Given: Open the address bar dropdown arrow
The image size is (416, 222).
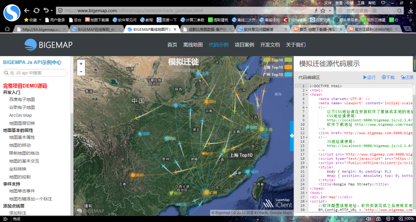Looking at the screenshot, I should (330, 11).
